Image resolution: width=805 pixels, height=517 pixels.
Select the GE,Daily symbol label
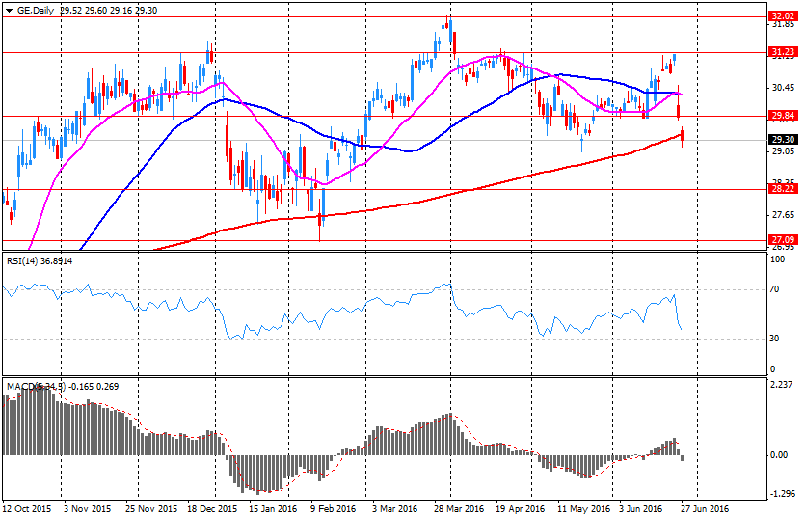pos(36,11)
